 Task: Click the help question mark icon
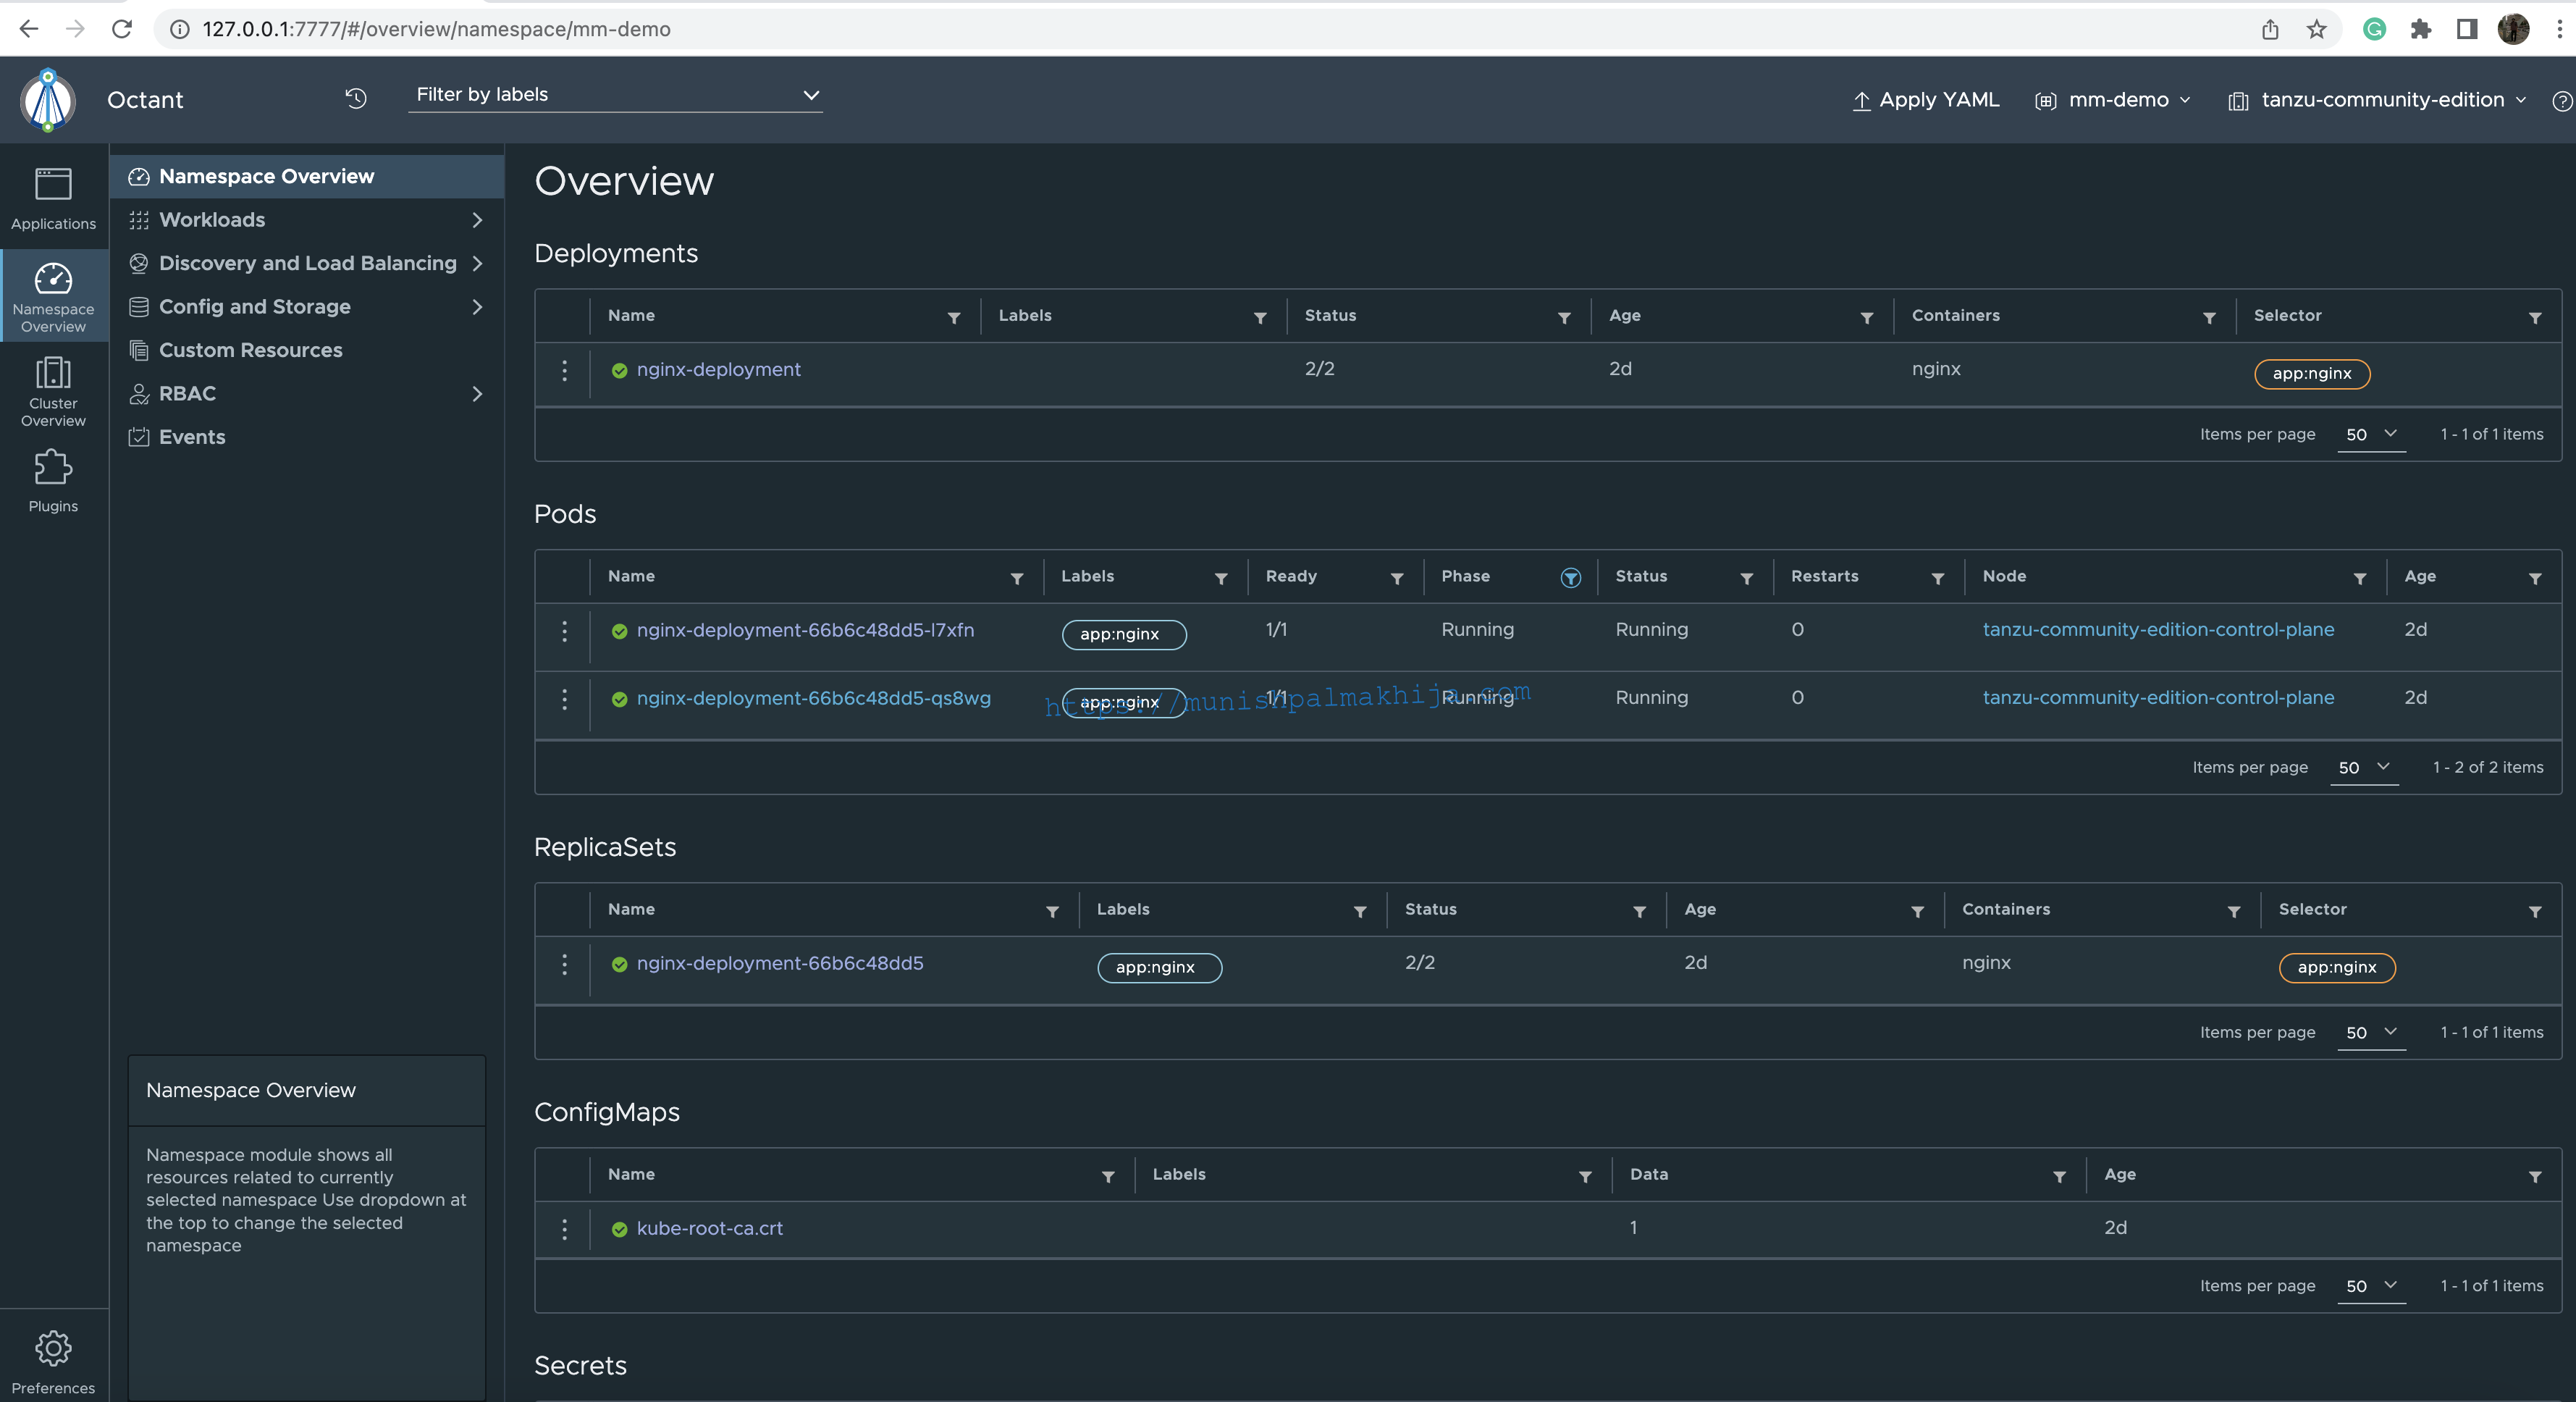click(x=2561, y=101)
